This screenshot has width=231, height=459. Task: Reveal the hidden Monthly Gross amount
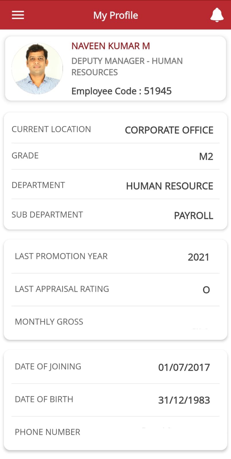pyautogui.click(x=200, y=328)
